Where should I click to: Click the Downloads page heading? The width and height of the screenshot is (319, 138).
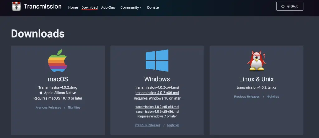38,33
